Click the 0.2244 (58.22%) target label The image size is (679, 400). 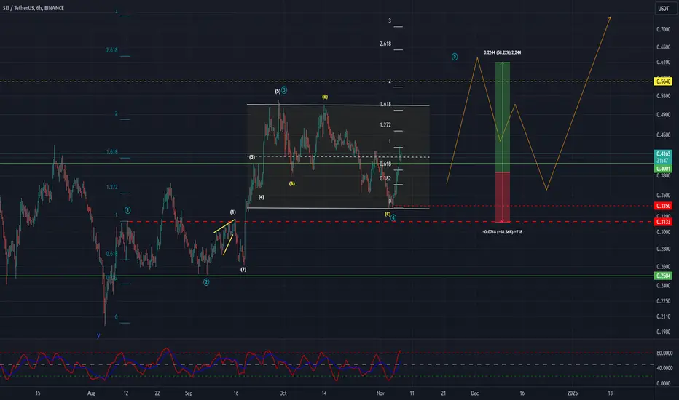502,53
